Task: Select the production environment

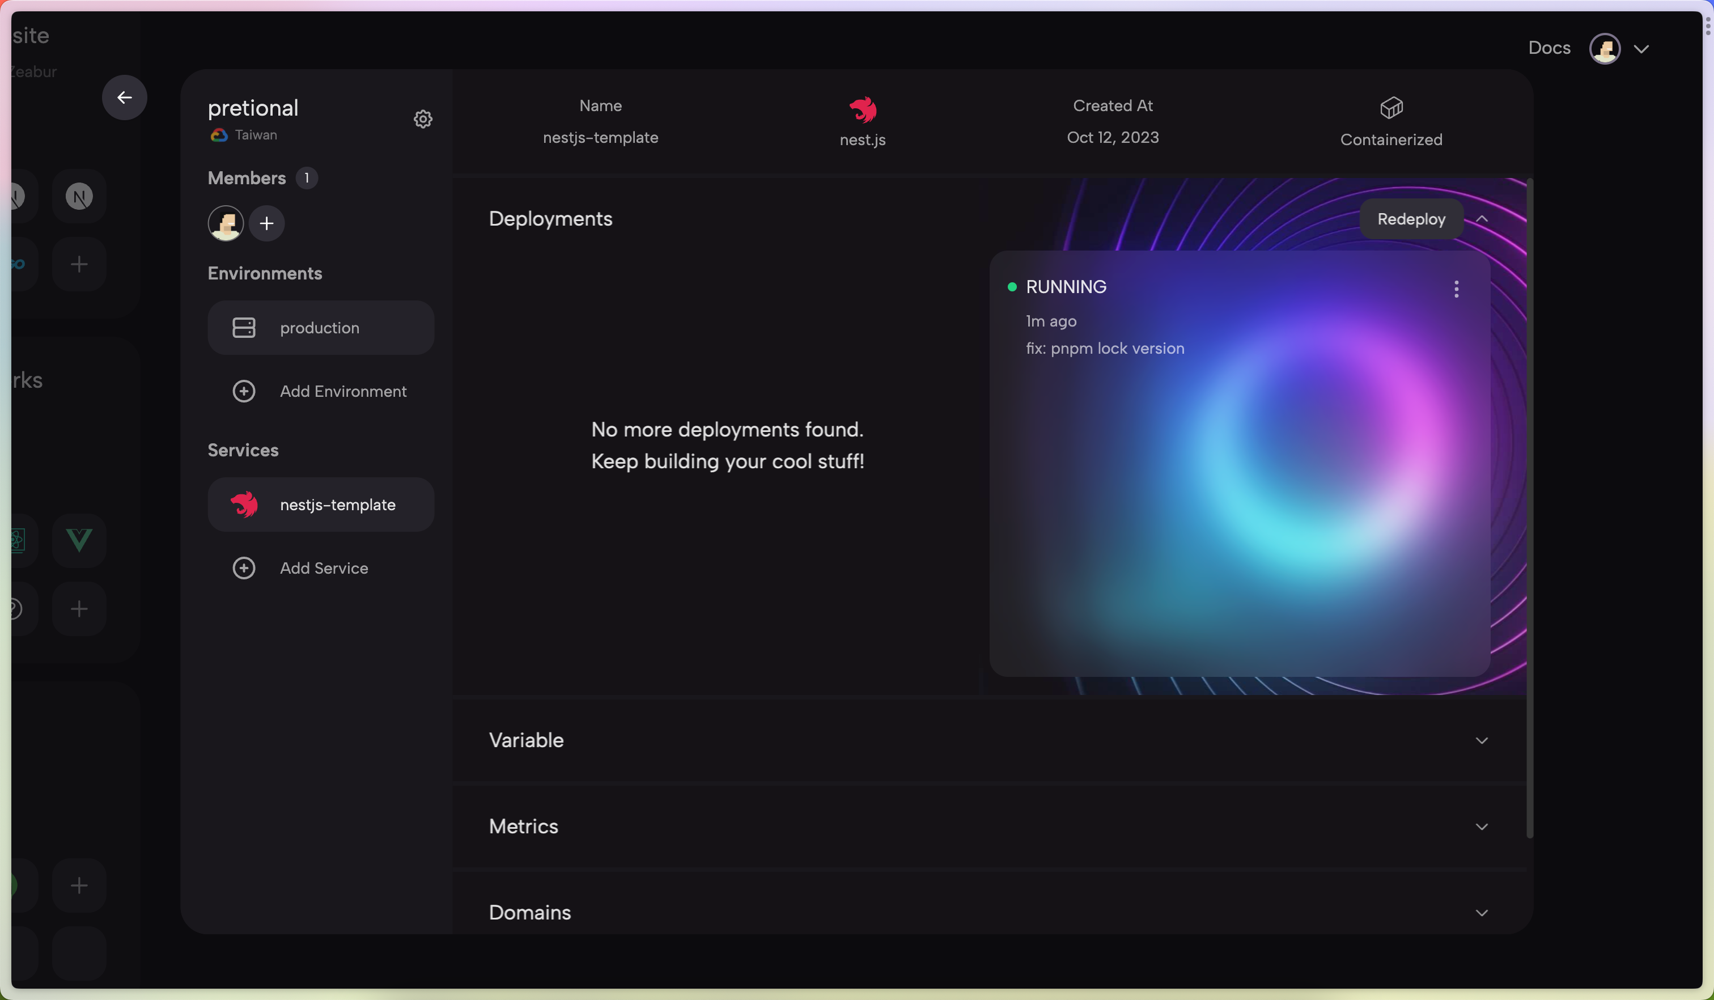Action: pyautogui.click(x=320, y=328)
